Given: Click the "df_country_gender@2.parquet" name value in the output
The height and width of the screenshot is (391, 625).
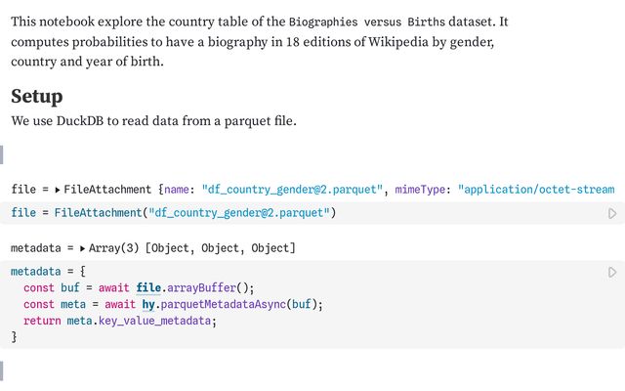Looking at the screenshot, I should 292,189.
